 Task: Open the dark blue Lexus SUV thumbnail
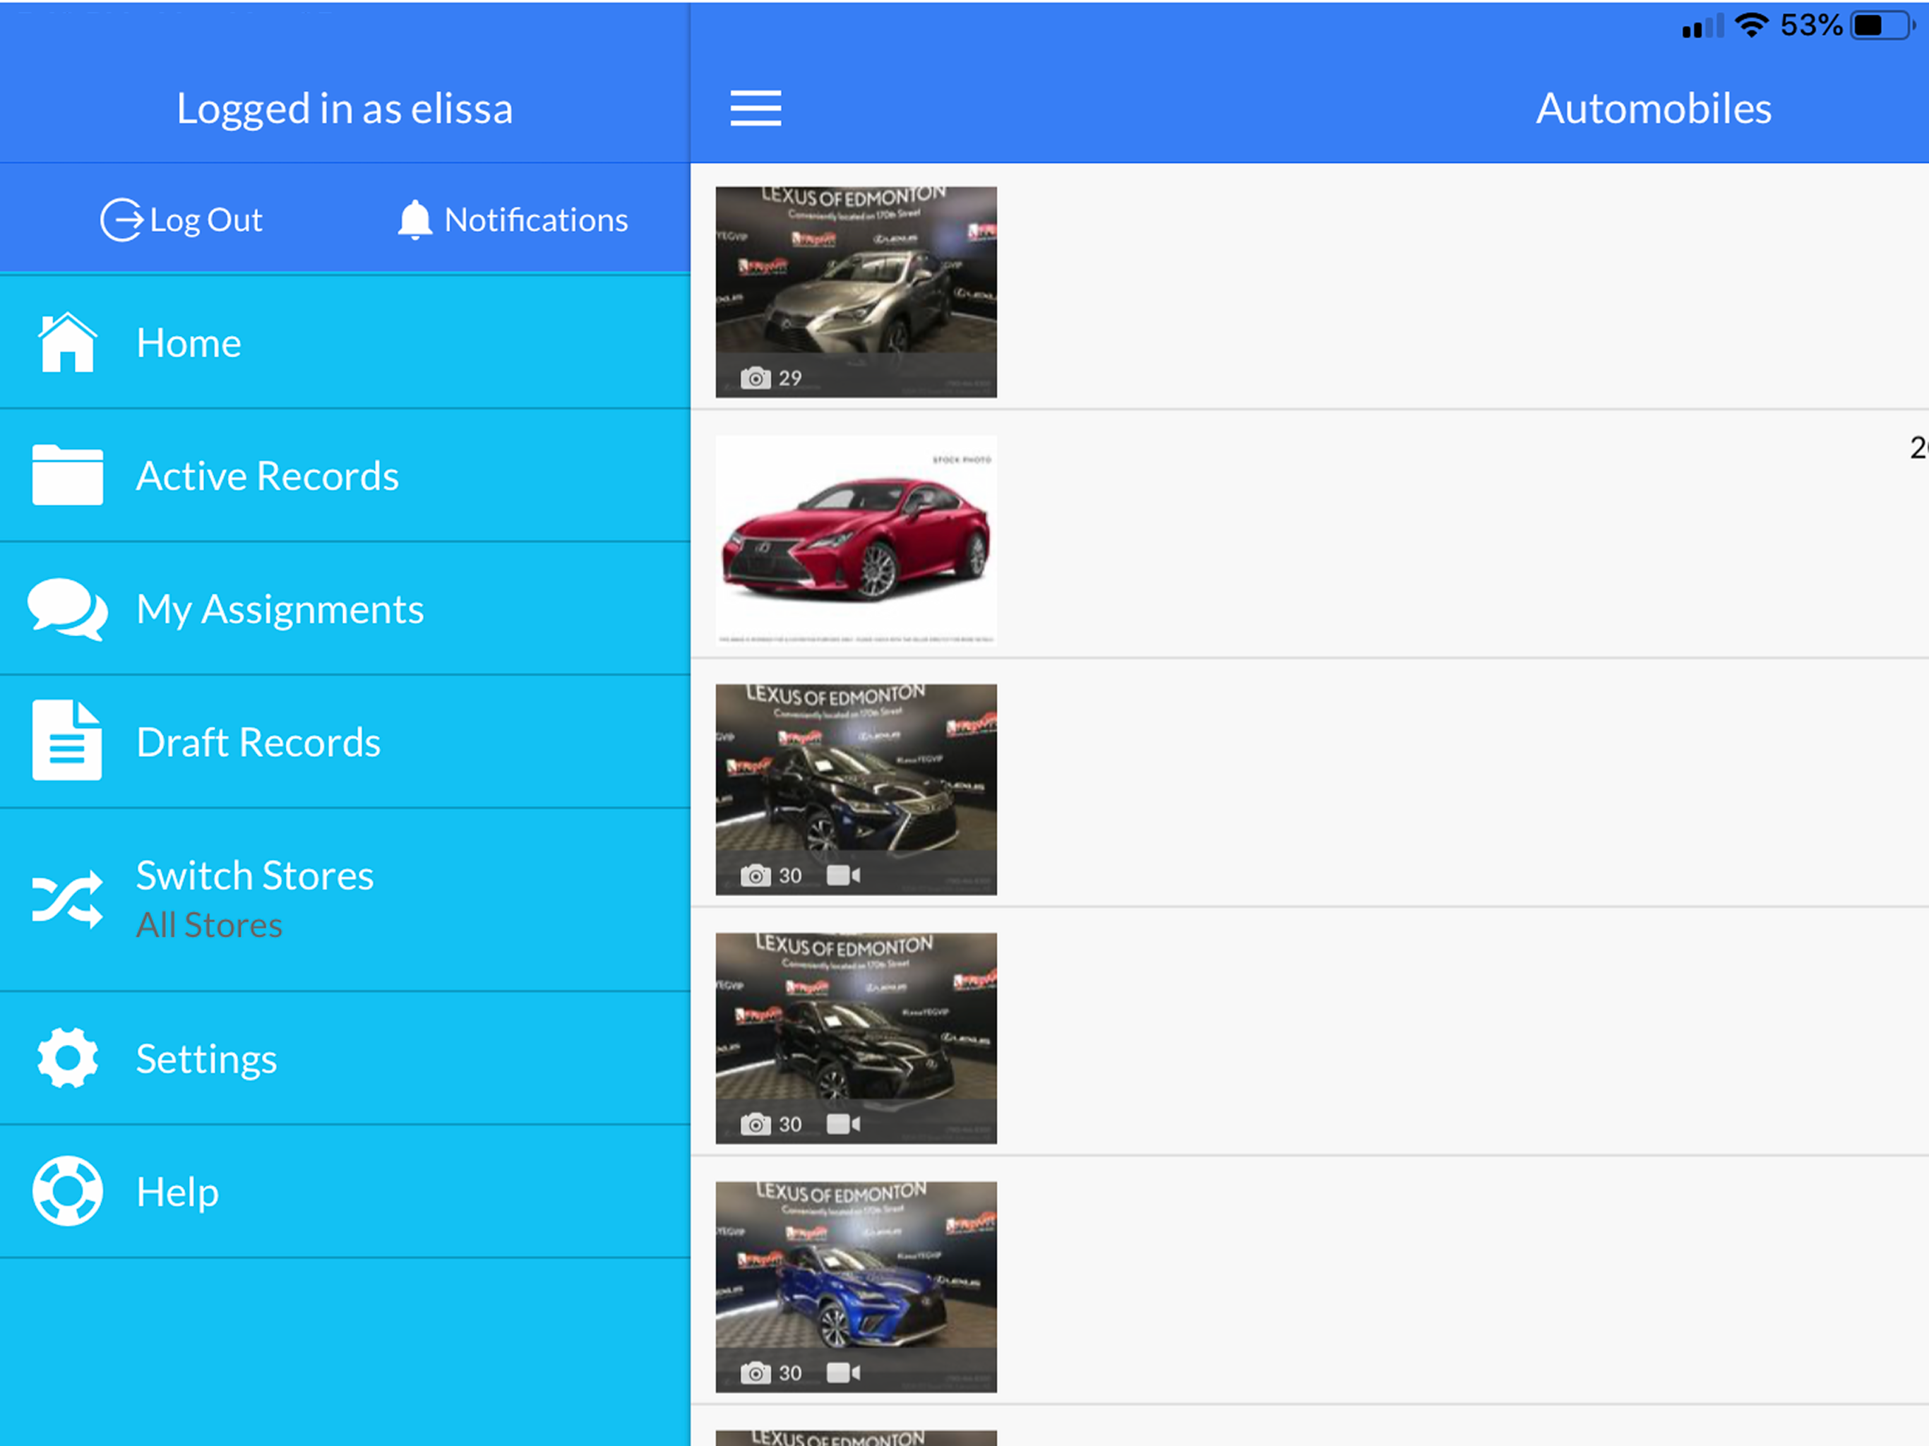tap(856, 789)
